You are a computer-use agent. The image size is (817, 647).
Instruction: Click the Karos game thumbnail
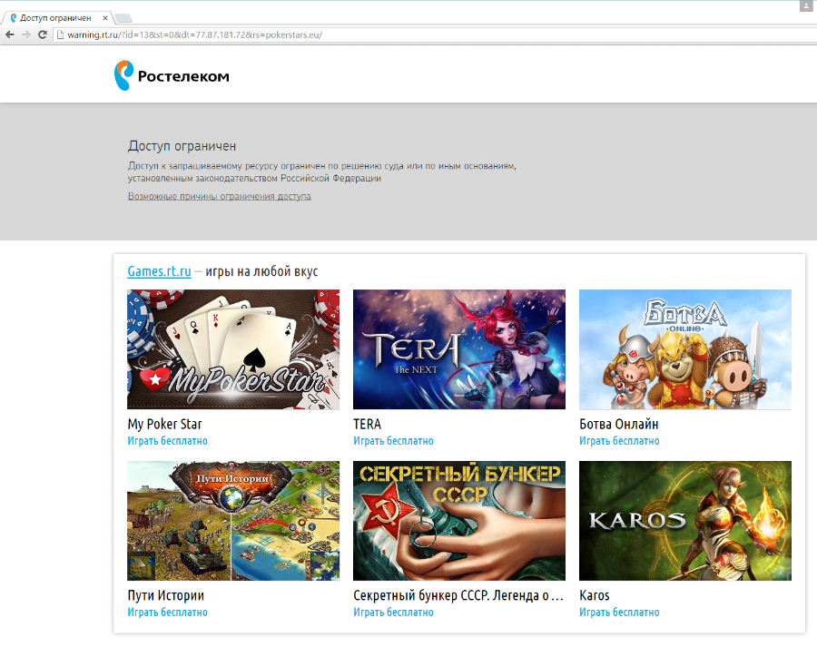point(684,520)
